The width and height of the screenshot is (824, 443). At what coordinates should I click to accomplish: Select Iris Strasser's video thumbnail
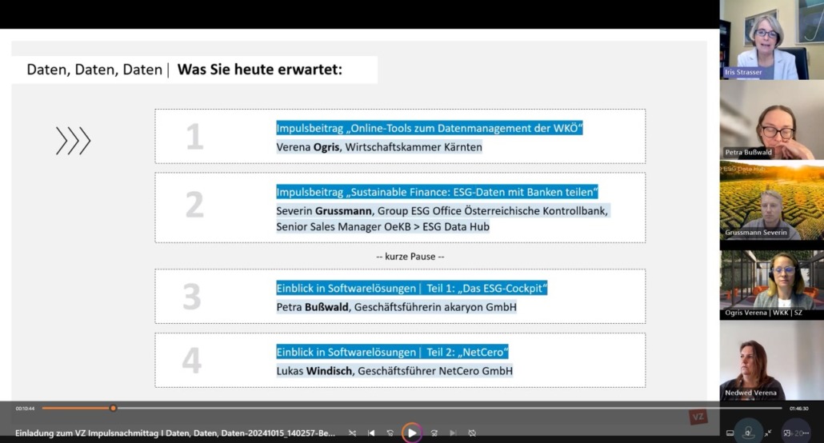coord(771,39)
